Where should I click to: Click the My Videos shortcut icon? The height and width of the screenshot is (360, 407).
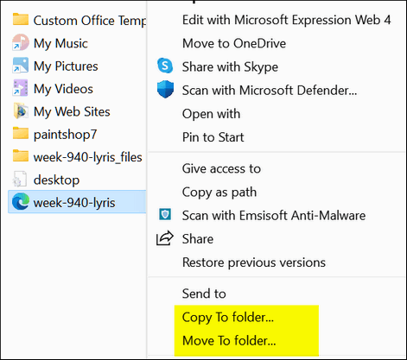[x=21, y=88]
